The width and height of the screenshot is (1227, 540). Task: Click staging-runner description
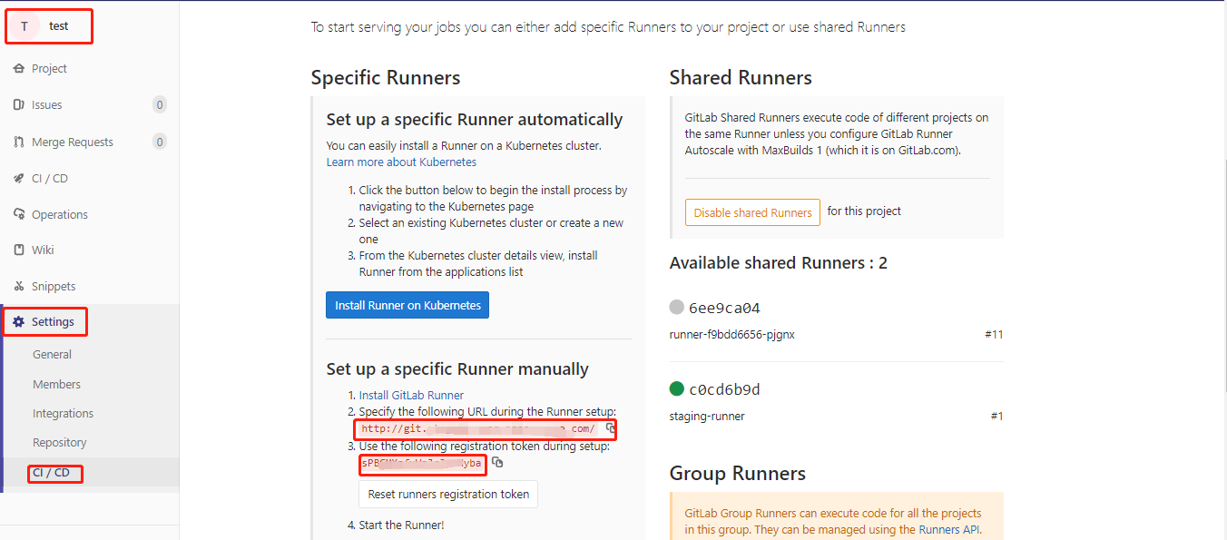(x=707, y=417)
